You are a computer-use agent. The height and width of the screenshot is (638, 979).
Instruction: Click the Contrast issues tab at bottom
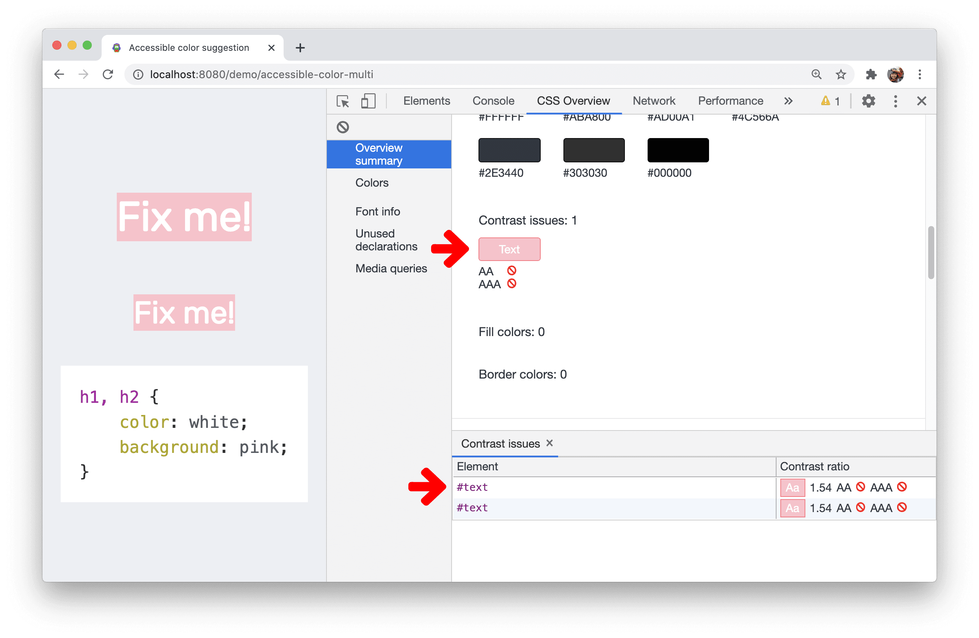(x=499, y=444)
